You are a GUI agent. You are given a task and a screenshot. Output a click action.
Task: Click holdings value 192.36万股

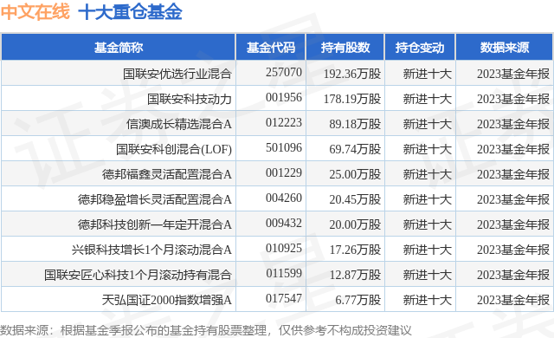(352, 74)
